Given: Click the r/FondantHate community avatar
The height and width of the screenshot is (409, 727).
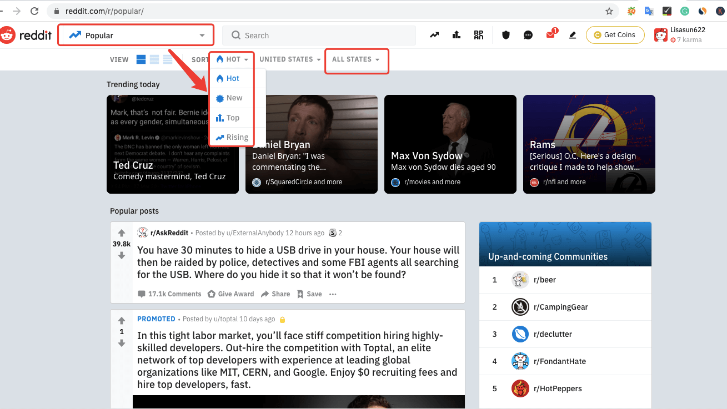Looking at the screenshot, I should 520,361.
